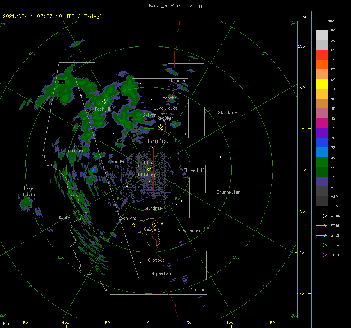
Task: Click the 80 dBZ legend value
Action: (333, 31)
